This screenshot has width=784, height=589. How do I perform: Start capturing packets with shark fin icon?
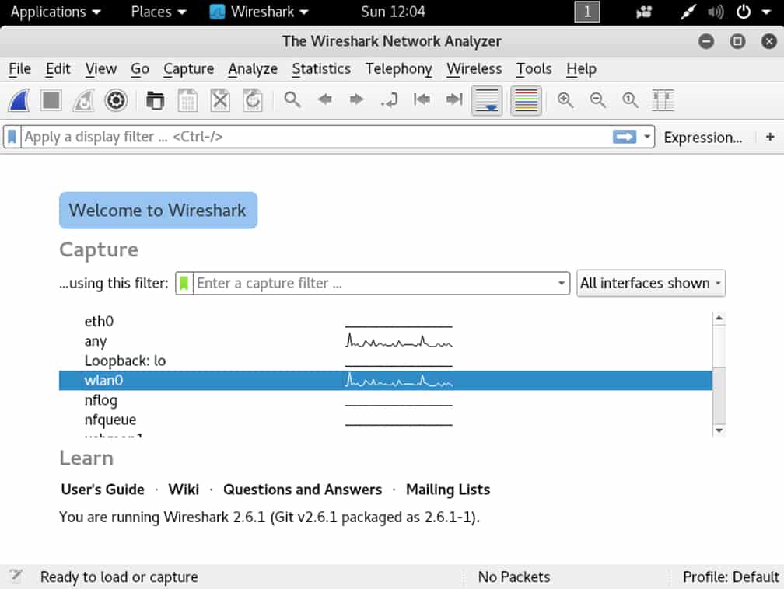coord(19,100)
